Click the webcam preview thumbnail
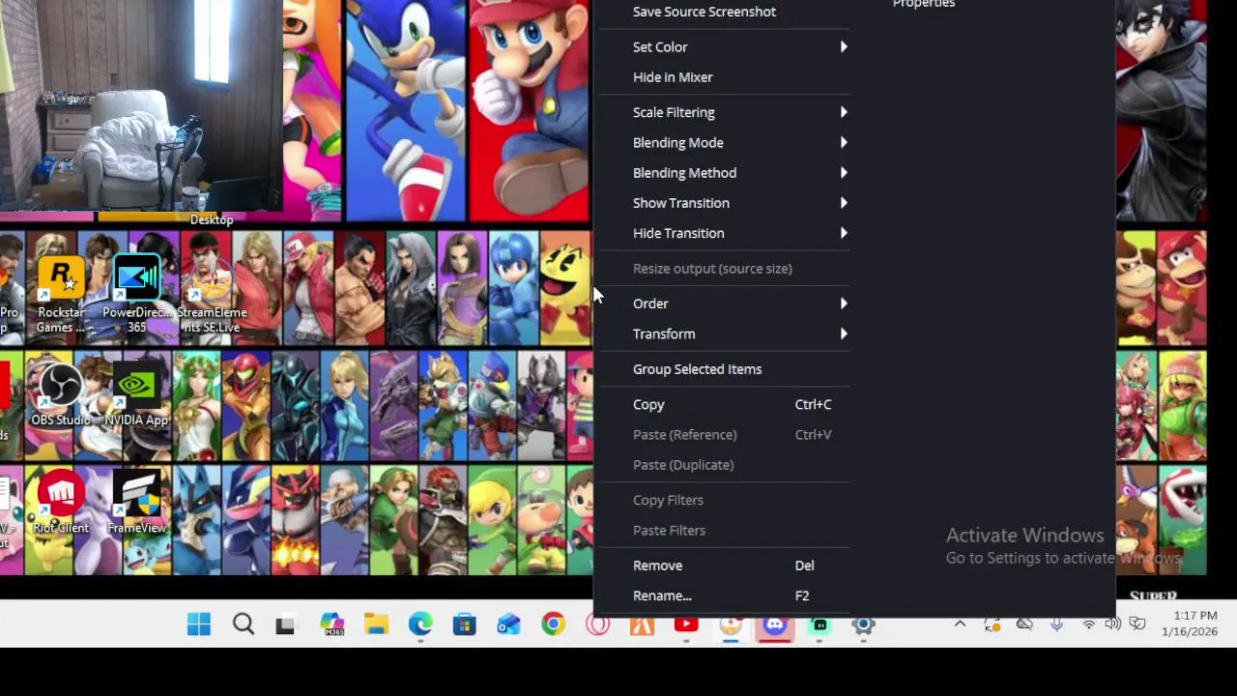 click(141, 104)
